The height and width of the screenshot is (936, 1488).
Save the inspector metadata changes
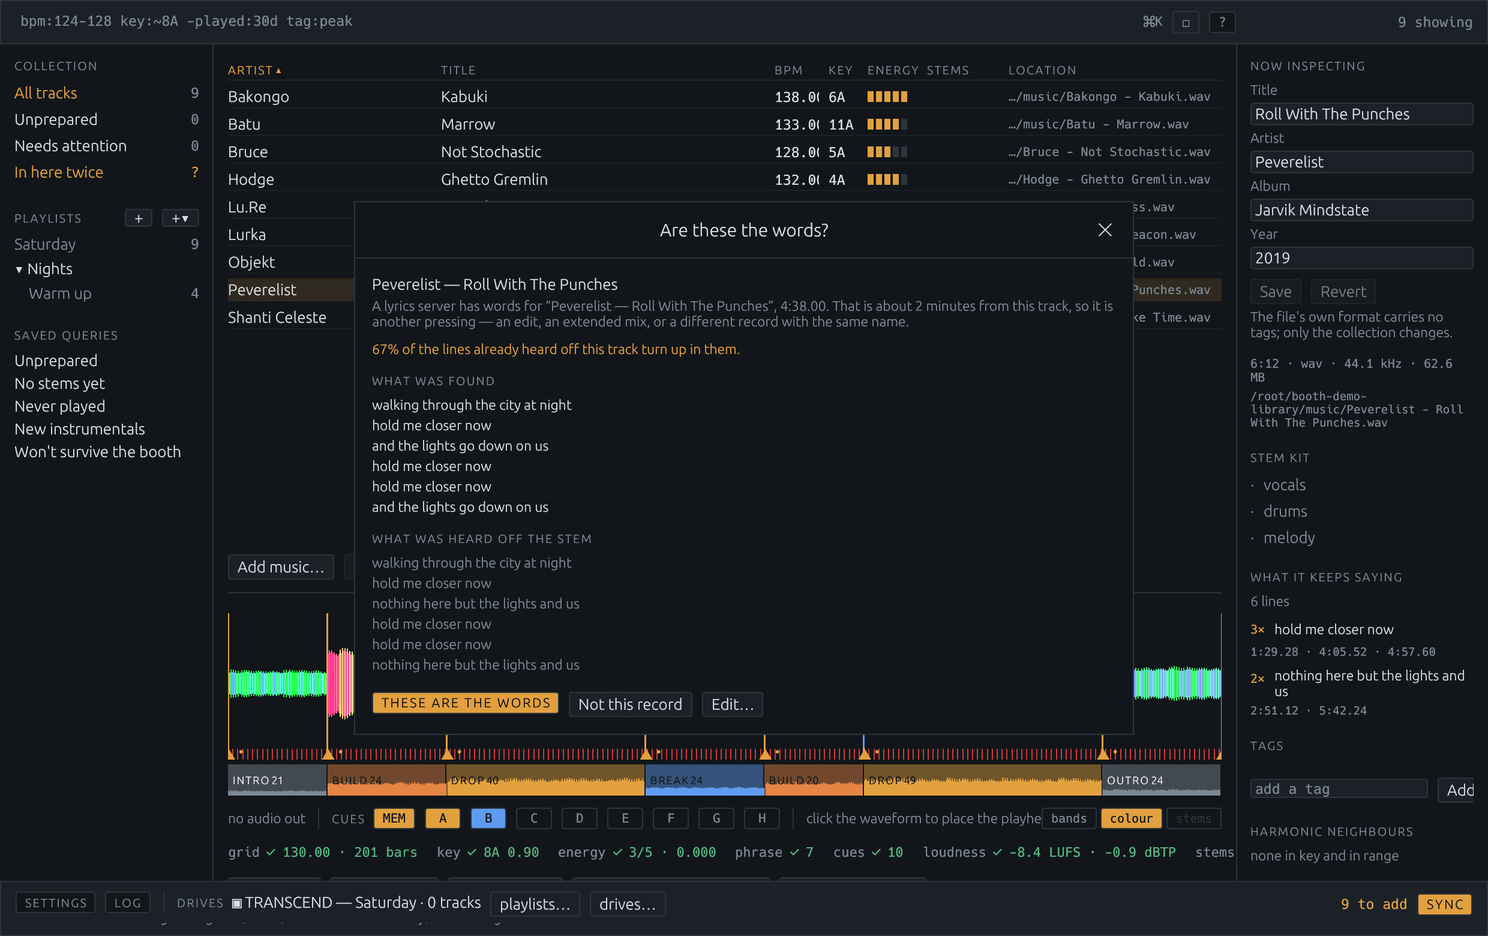click(x=1276, y=292)
